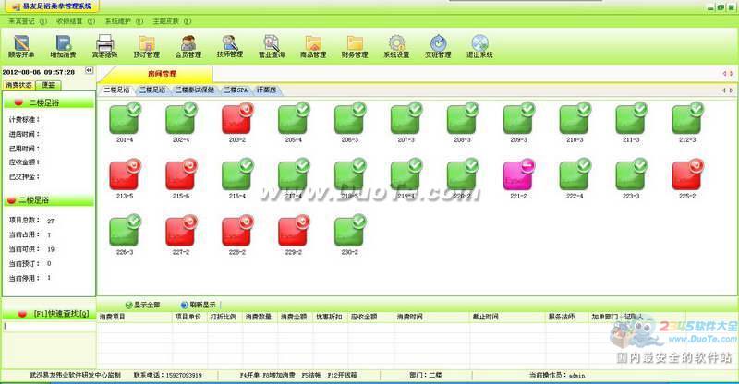Open 会员管理 member management
This screenshot has width=739, height=384.
[x=188, y=45]
